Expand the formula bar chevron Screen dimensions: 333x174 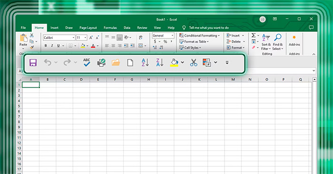click(x=313, y=71)
